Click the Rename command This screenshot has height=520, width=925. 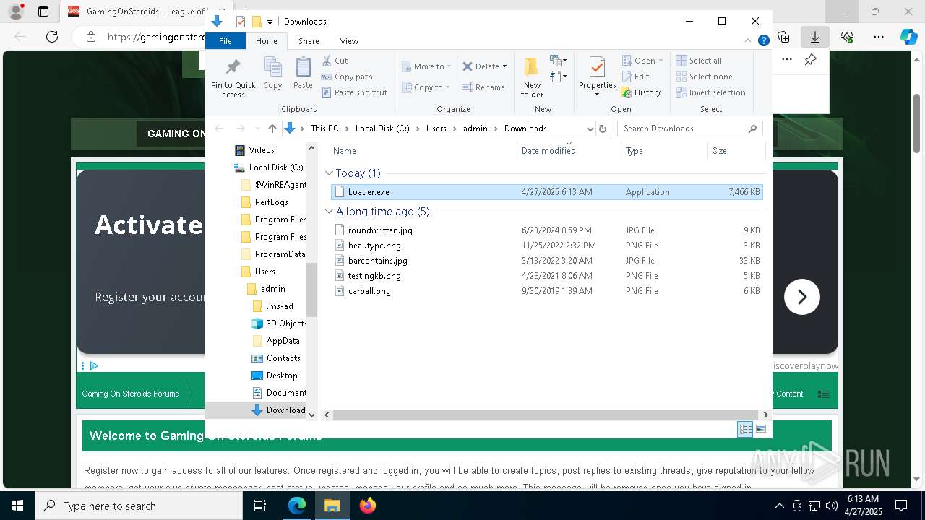coord(483,87)
